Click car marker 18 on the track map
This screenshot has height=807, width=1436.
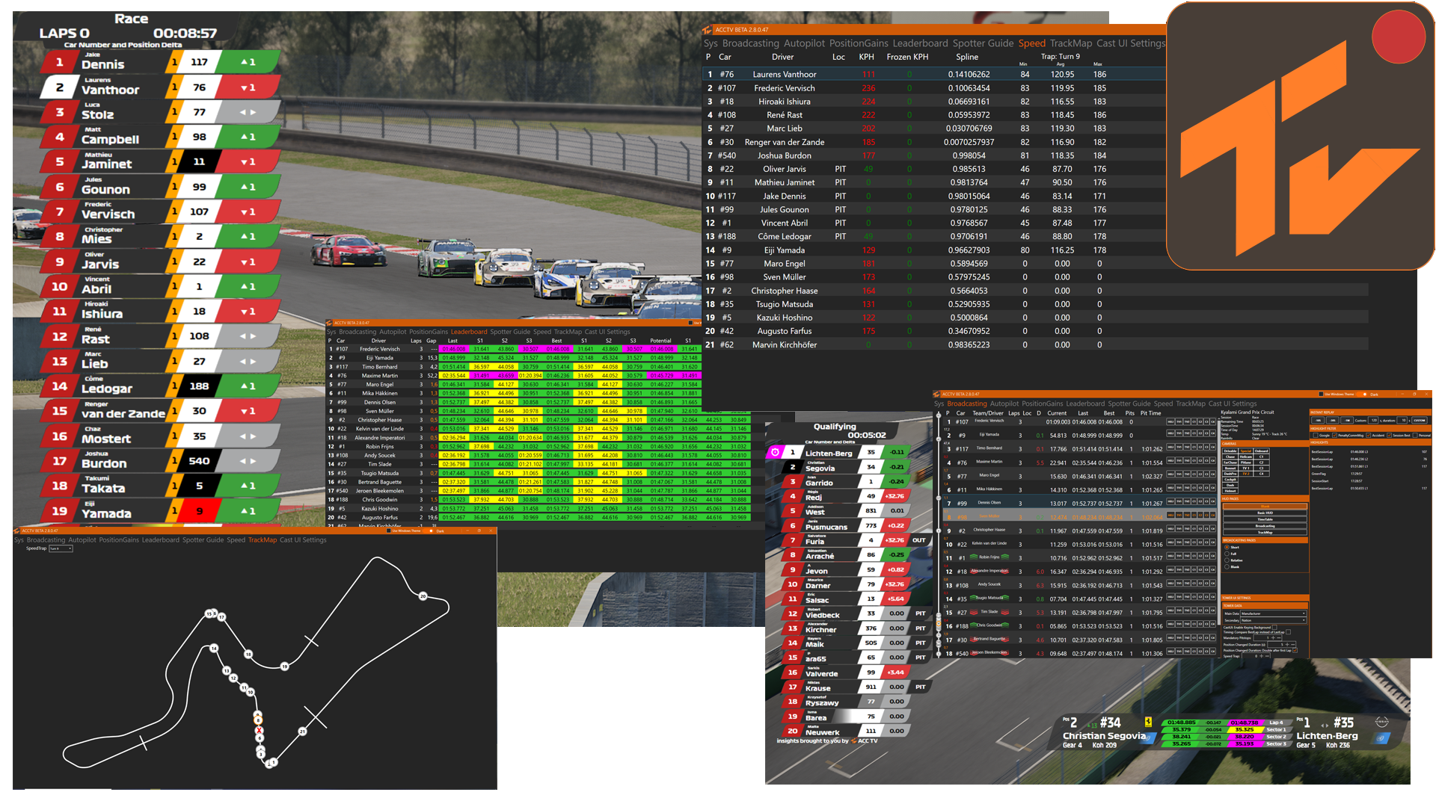pyautogui.click(x=248, y=655)
